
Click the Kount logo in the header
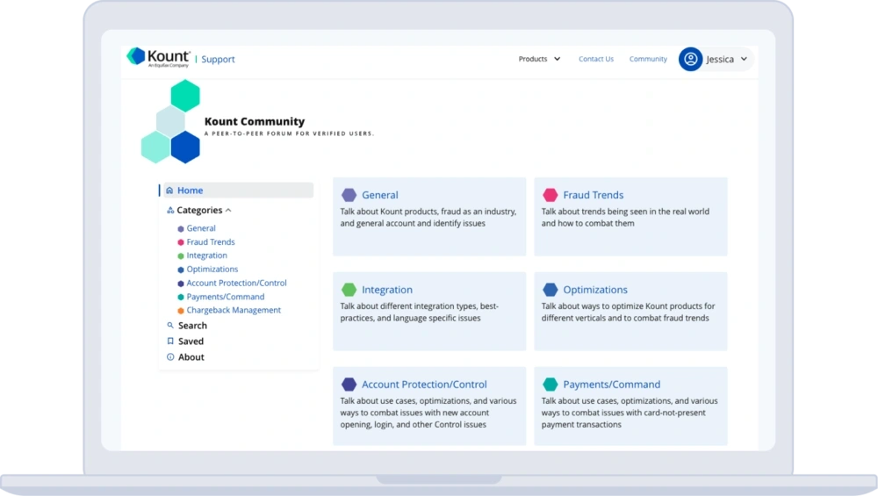coord(159,57)
